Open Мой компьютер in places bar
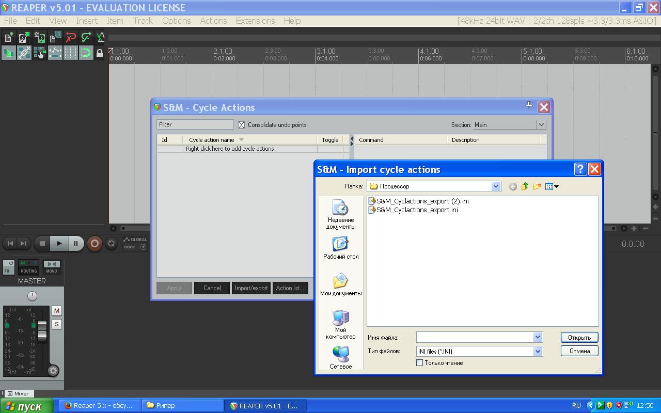Image resolution: width=661 pixels, height=413 pixels. point(341,324)
